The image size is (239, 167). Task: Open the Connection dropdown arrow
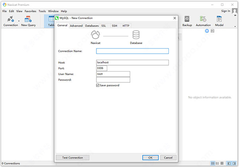pyautogui.click(x=19, y=21)
